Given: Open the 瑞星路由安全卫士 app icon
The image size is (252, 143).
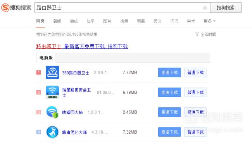Looking at the screenshot, I should point(52,92).
